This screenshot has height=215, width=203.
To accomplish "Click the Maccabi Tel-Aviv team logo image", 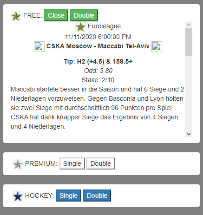I will [157, 46].
